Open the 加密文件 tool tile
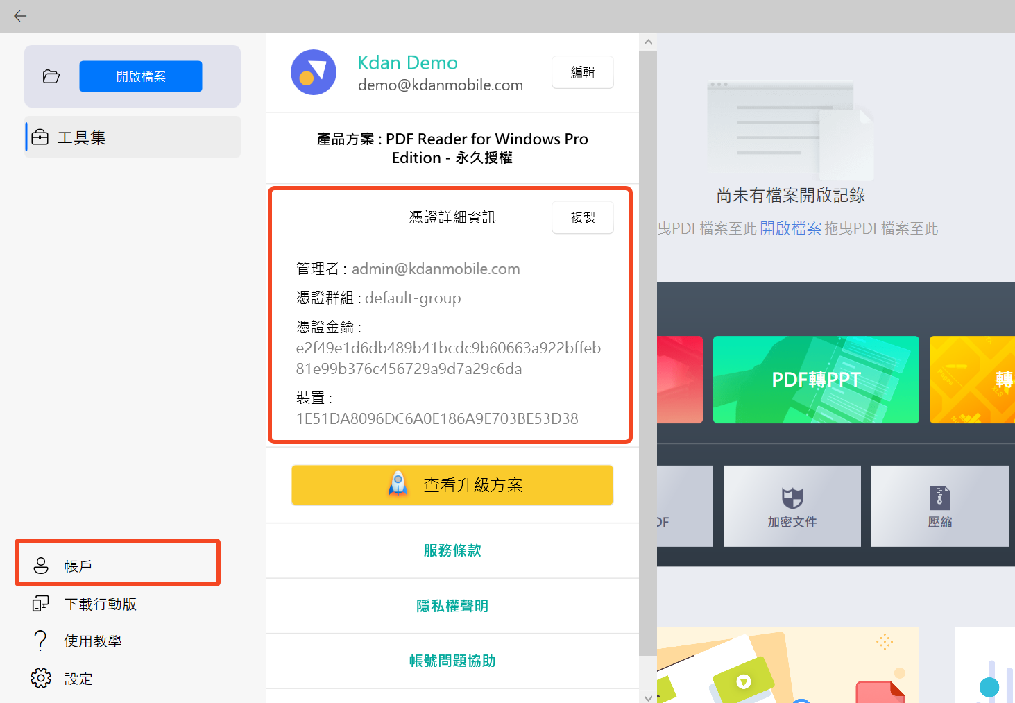The width and height of the screenshot is (1015, 703). (792, 506)
